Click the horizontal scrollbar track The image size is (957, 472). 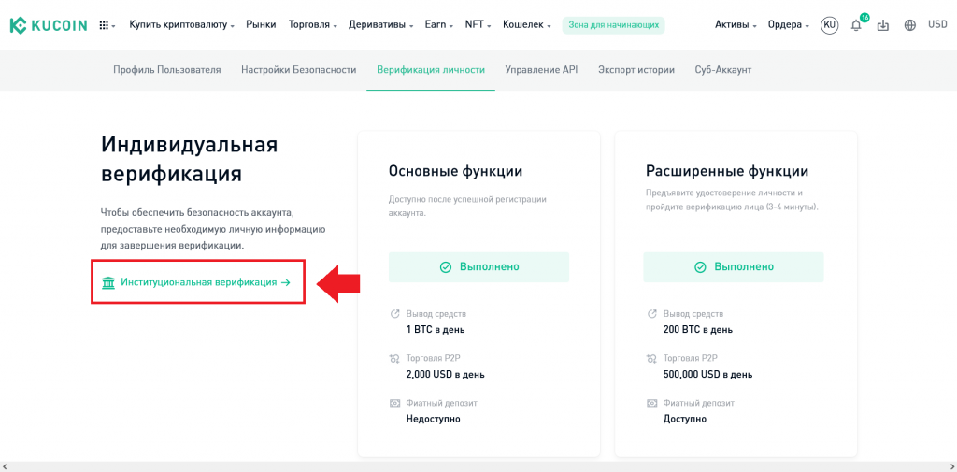(x=478, y=467)
